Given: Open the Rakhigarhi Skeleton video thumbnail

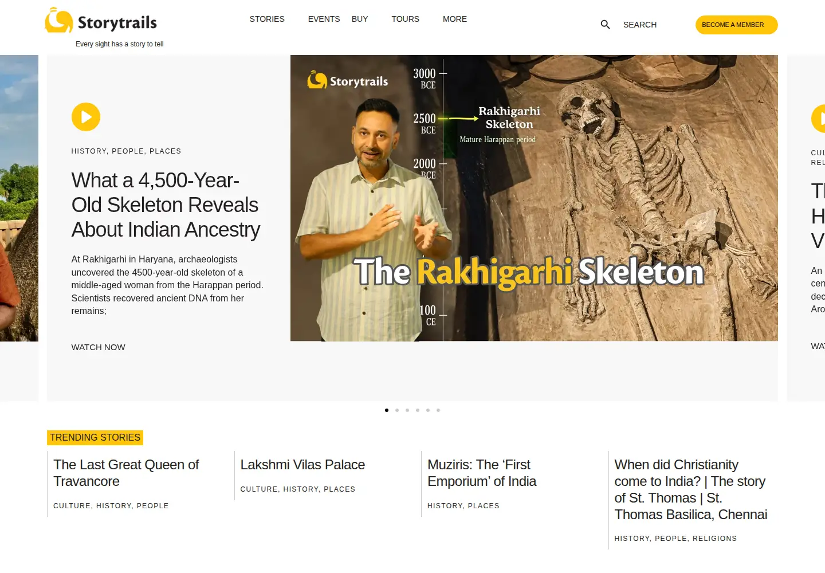Looking at the screenshot, I should pos(534,198).
